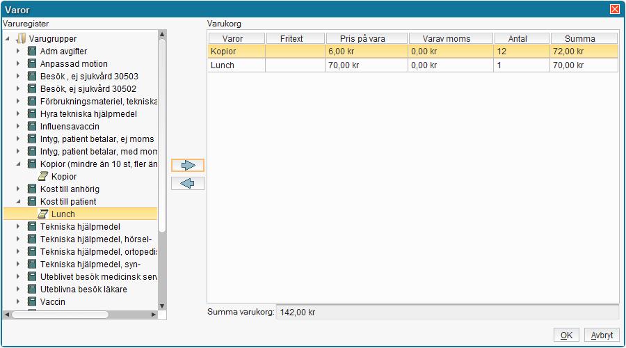
Task: Close the Varor dialog window
Action: [x=615, y=9]
